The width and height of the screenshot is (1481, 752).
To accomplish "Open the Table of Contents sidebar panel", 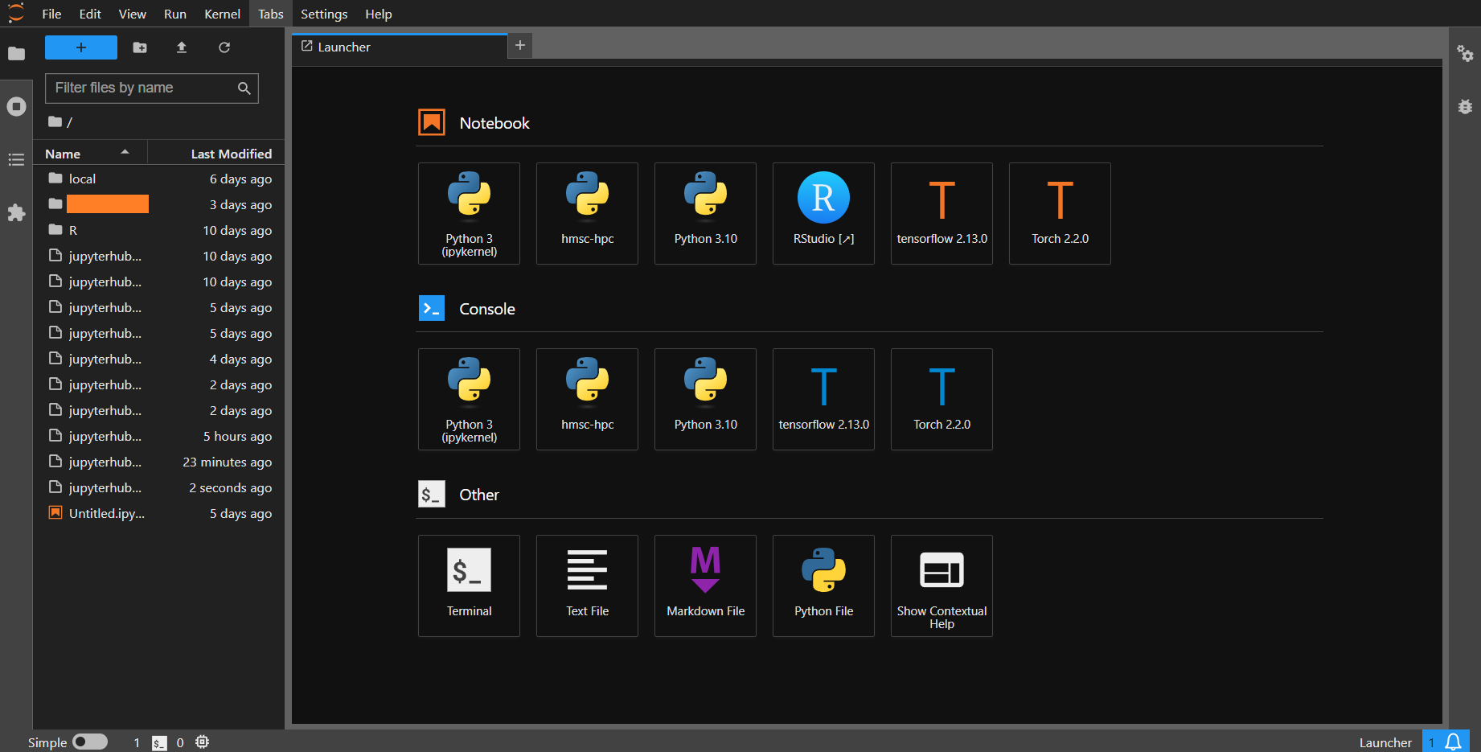I will coord(16,160).
